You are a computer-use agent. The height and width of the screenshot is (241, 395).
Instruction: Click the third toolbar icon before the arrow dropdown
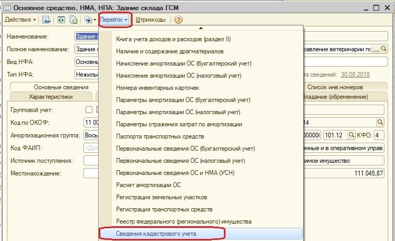point(73,20)
